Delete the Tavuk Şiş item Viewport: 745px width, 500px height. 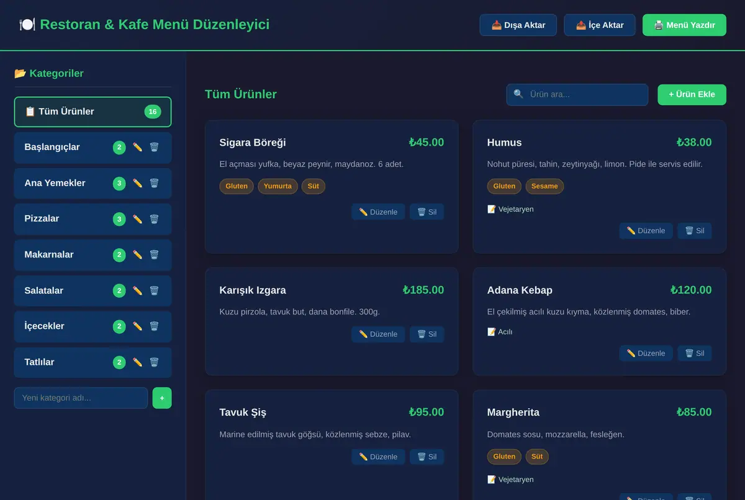point(427,457)
